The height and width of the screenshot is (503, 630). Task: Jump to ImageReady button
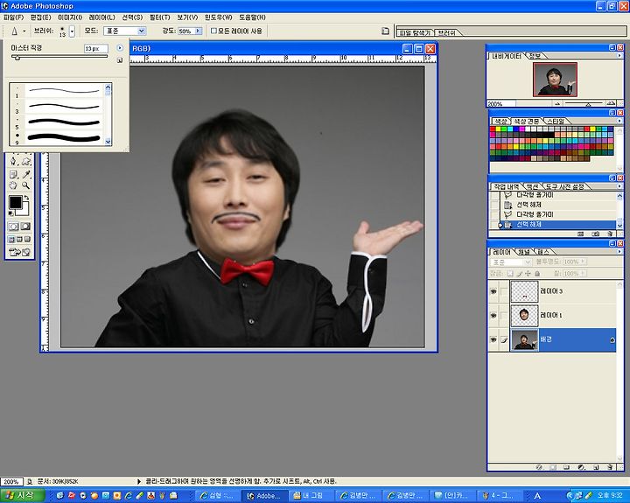click(x=19, y=252)
